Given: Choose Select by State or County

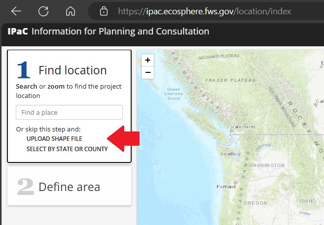Looking at the screenshot, I should pos(67,149).
